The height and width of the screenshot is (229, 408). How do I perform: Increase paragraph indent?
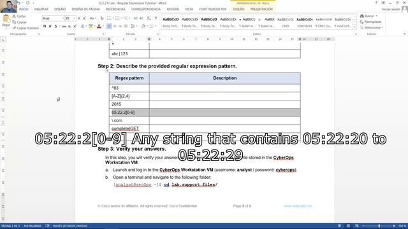(x=142, y=18)
